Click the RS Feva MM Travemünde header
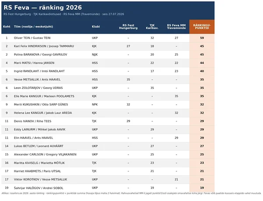Image resolution: width=263 pixels, height=201 pixels. tap(176, 27)
